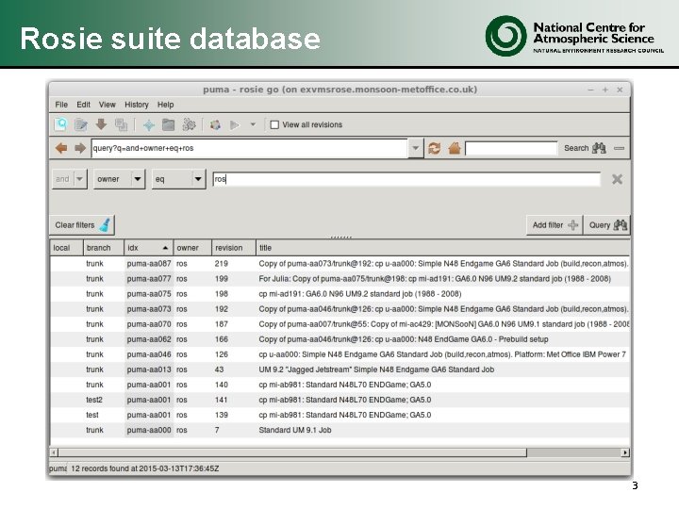Sort by the title column header
The width and height of the screenshot is (679, 509).
(442, 248)
